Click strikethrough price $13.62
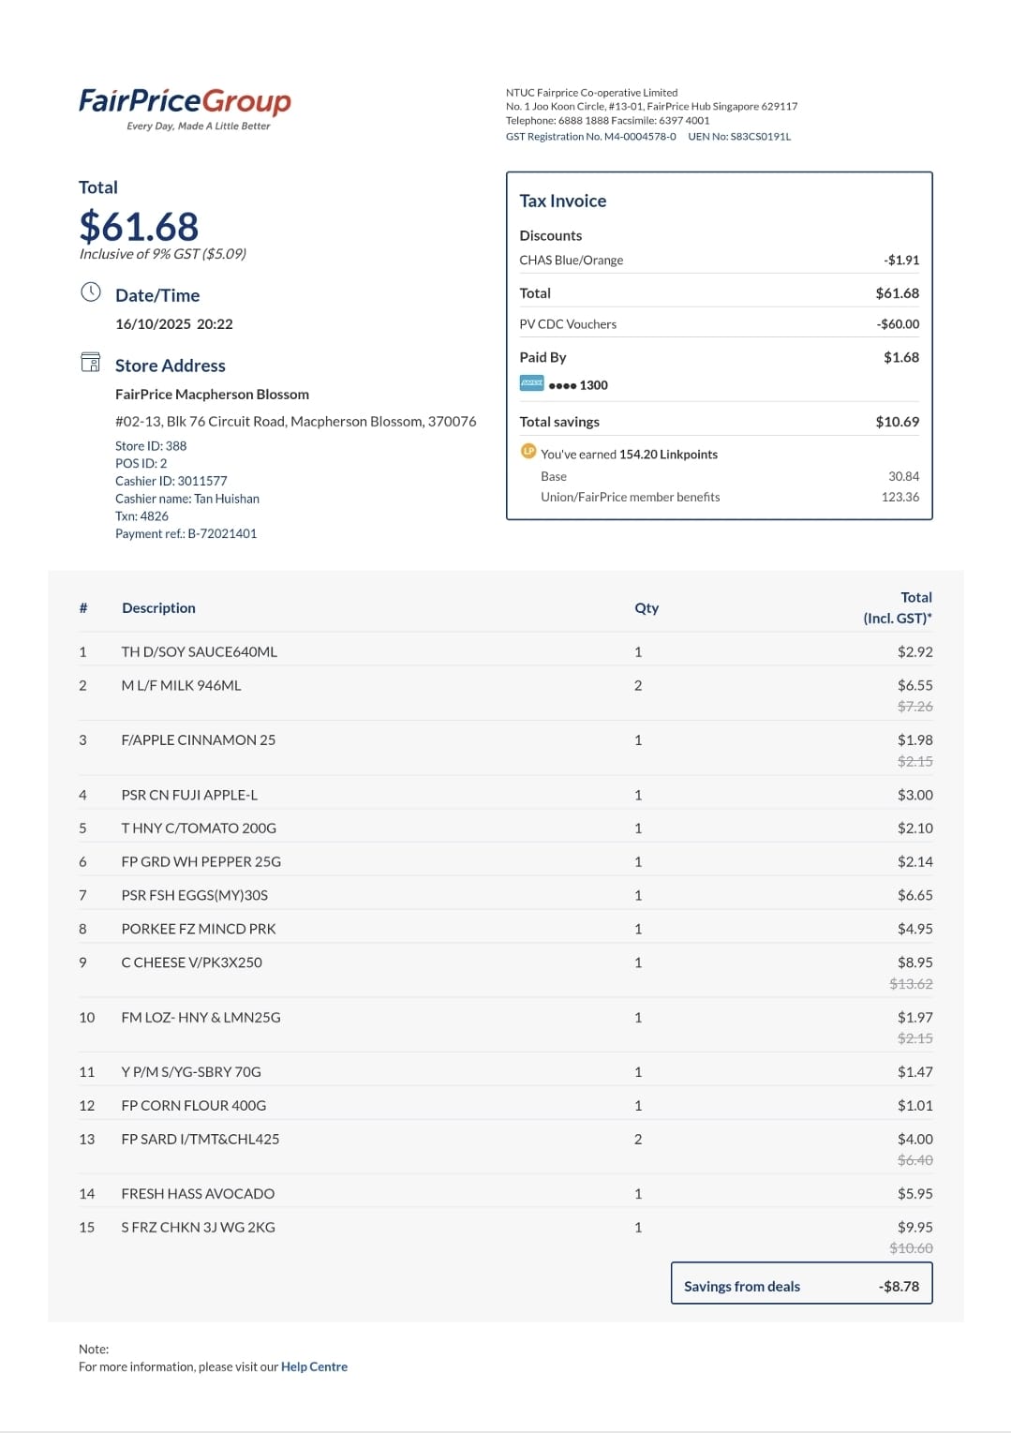1011x1433 pixels. point(912,984)
